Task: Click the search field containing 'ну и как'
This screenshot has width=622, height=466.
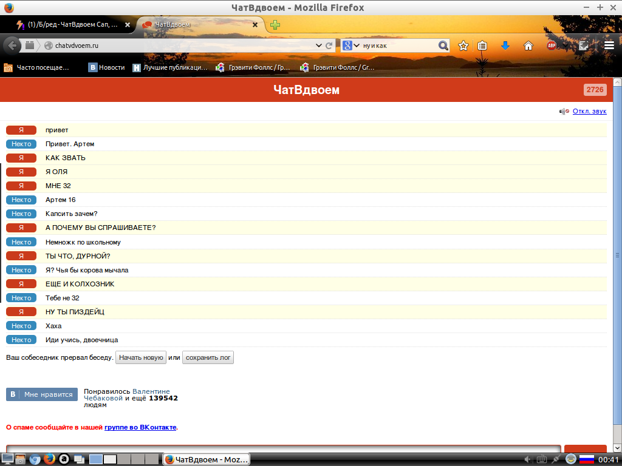Action: (398, 46)
